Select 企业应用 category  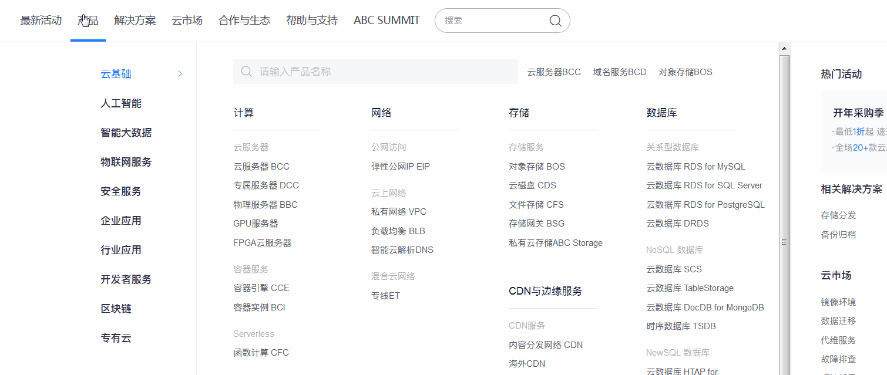(x=121, y=221)
